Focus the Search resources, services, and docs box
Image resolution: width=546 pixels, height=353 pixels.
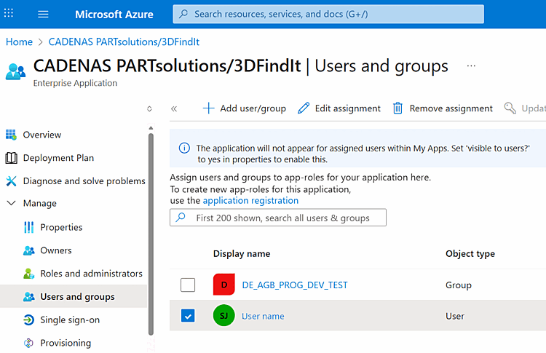pyautogui.click(x=328, y=14)
